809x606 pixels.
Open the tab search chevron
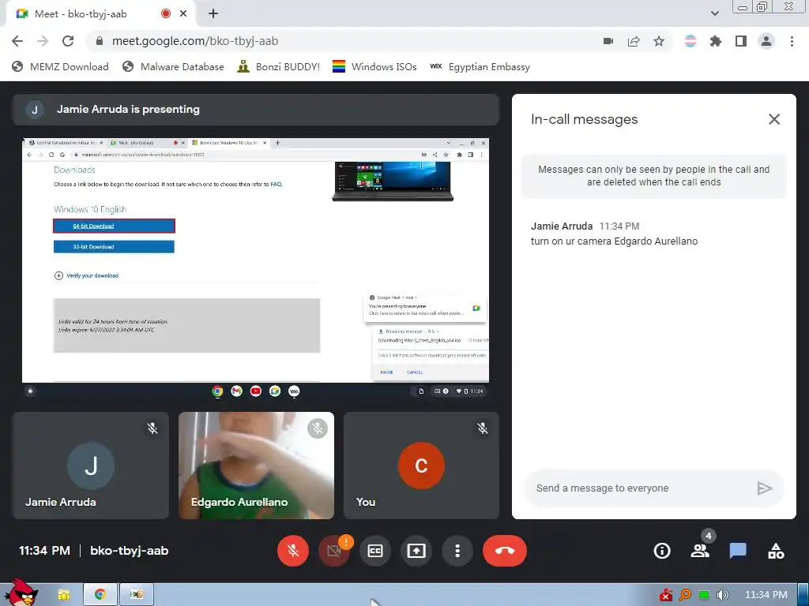(714, 13)
